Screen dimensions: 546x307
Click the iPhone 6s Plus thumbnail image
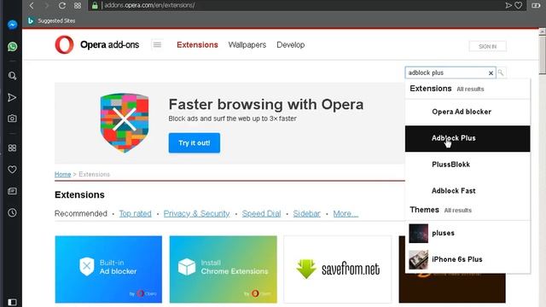coord(419,259)
